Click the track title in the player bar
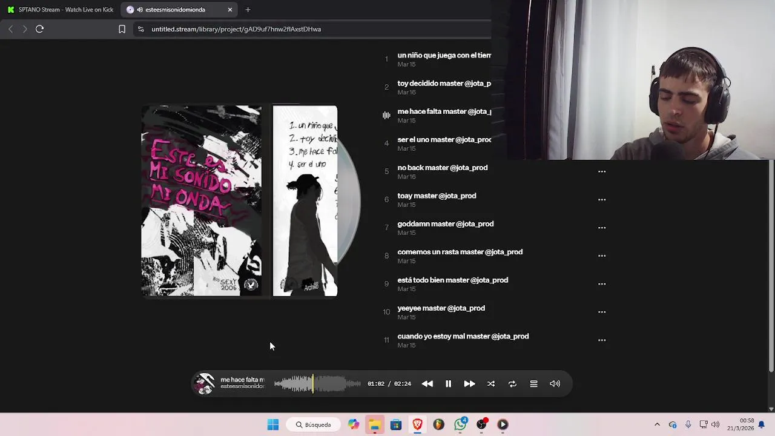 (x=242, y=380)
